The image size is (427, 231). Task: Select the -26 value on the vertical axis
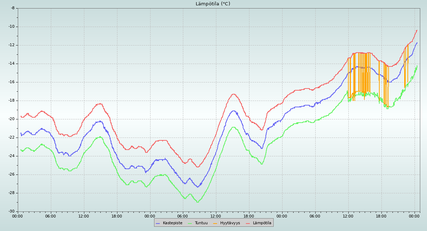(x=11, y=174)
